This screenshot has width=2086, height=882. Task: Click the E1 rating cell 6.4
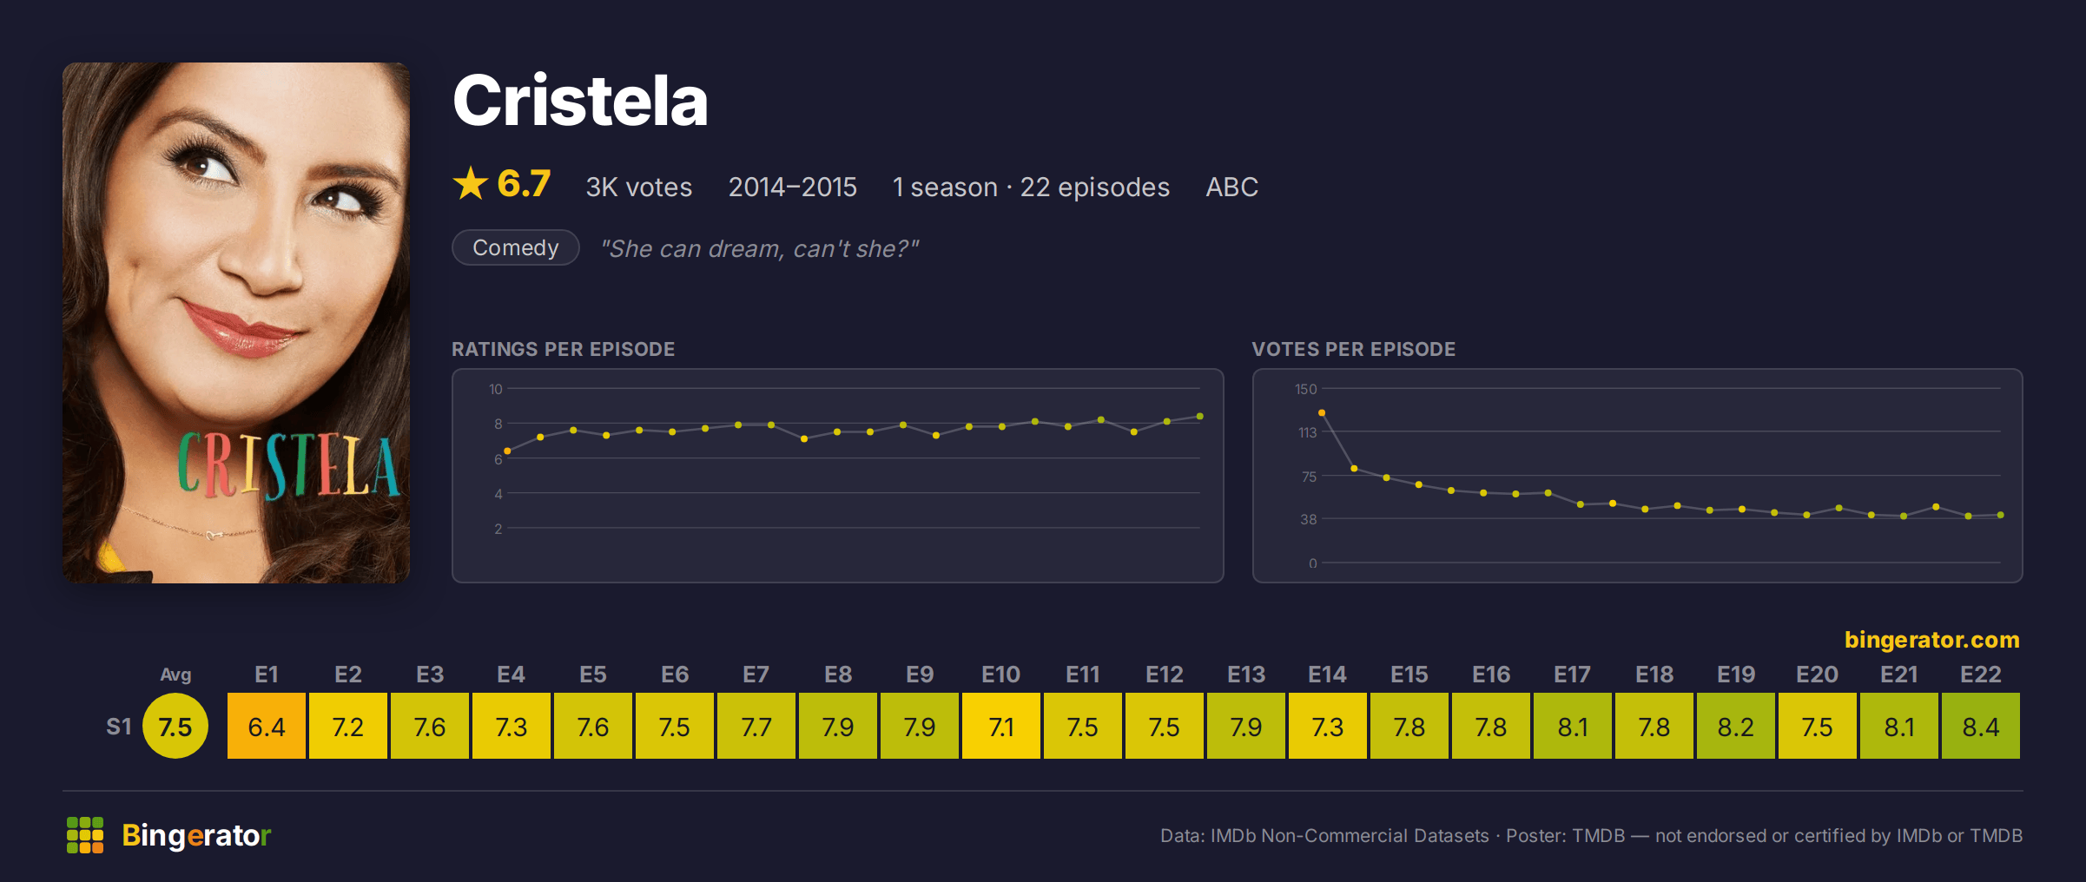tap(267, 726)
